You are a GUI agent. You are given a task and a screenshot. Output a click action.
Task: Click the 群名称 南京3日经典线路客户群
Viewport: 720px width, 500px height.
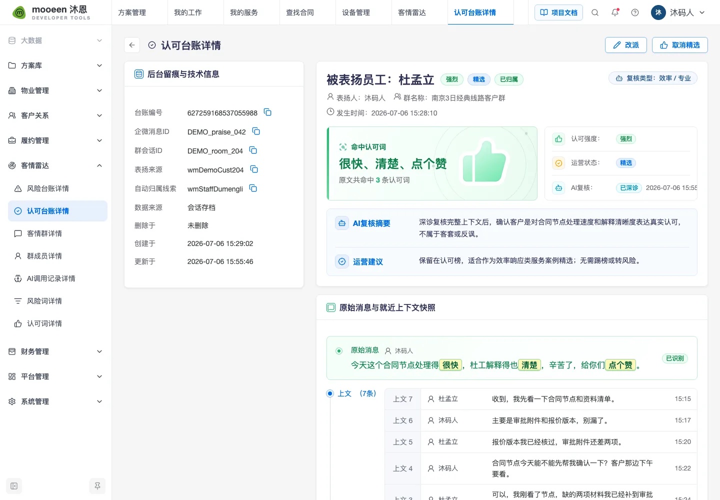(450, 98)
